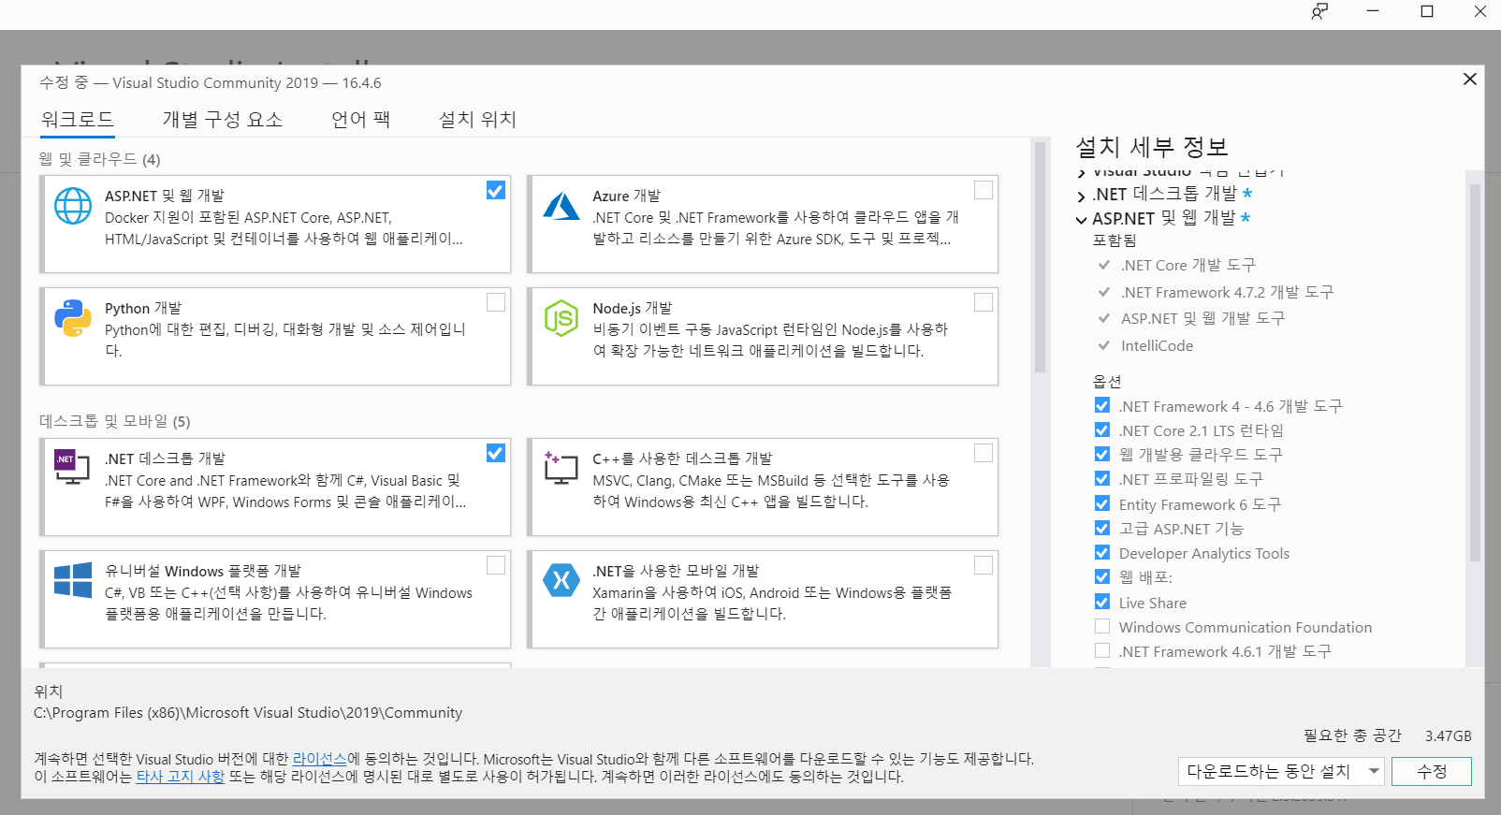The width and height of the screenshot is (1501, 815).
Task: Click the 웹 및 클라우드 (4) section header
Action: pyautogui.click(x=100, y=159)
